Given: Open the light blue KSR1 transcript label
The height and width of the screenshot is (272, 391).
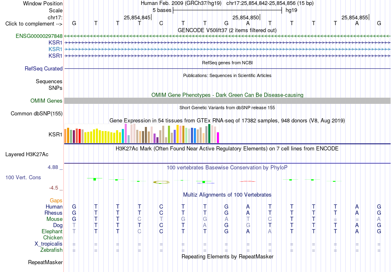Looking at the screenshot, I should (x=56, y=49).
